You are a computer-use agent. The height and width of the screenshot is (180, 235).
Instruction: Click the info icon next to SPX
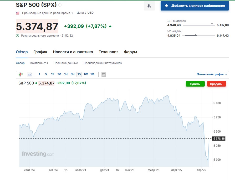60,5
